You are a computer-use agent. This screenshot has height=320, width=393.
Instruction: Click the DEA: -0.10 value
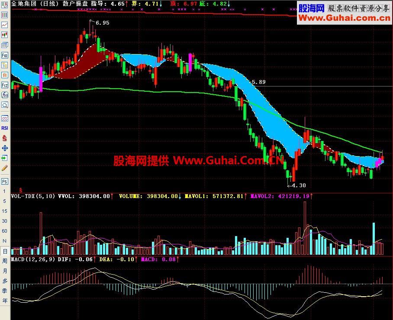click(x=118, y=259)
